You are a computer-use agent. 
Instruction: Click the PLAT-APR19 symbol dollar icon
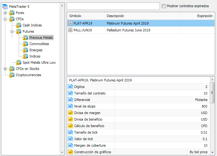pos(70,23)
